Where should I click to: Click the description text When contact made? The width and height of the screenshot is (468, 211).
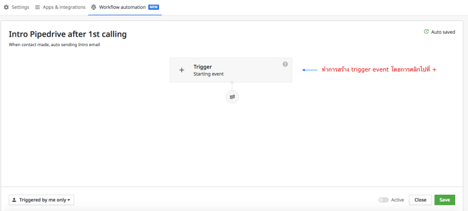[x=54, y=45]
